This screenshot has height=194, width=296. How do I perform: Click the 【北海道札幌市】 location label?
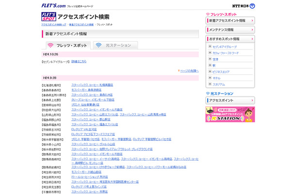pyautogui.click(x=51, y=85)
